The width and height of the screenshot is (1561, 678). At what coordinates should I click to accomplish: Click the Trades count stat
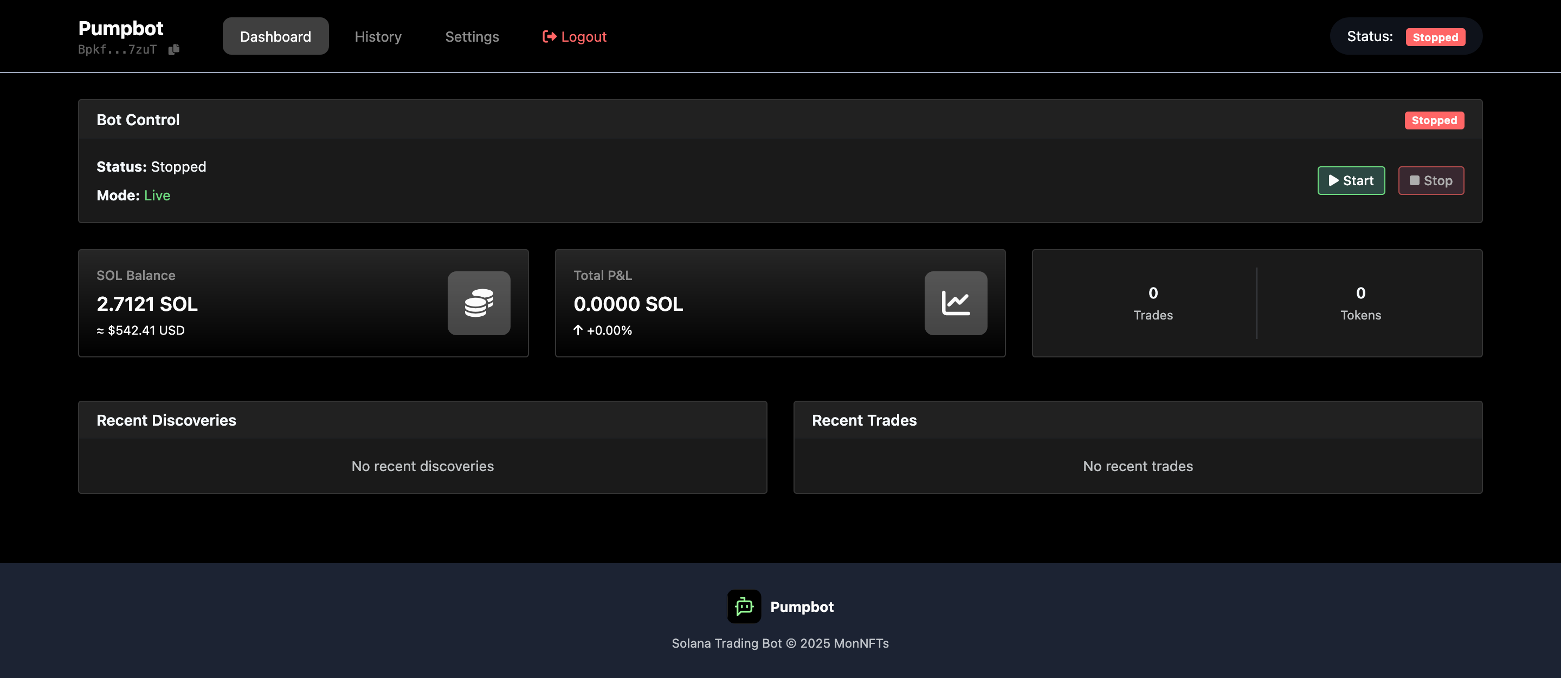[x=1152, y=303]
